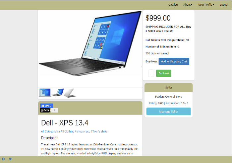Click the Message Seller button
The width and height of the screenshot is (232, 163).
(168, 112)
